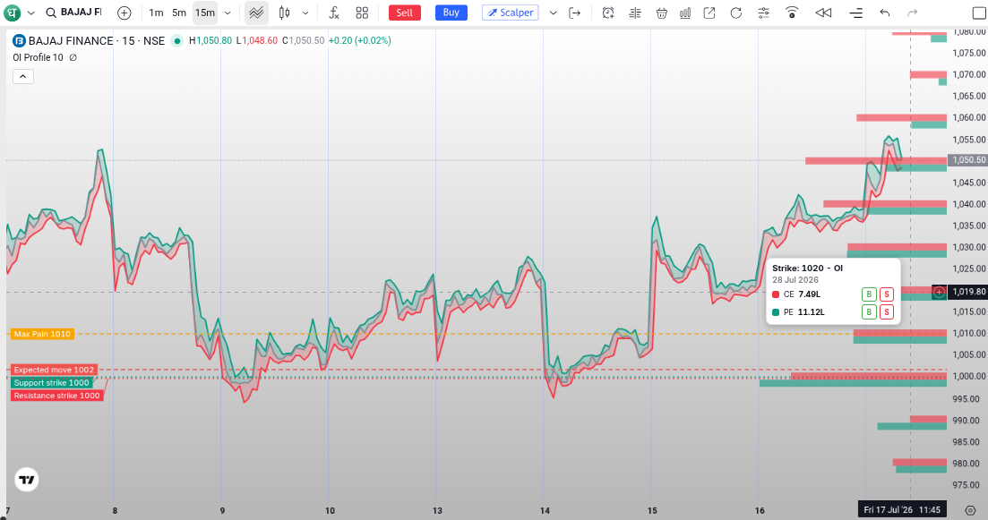Toggle fullscreen with the square icon
Screen dimensions: 988x520
point(979,13)
